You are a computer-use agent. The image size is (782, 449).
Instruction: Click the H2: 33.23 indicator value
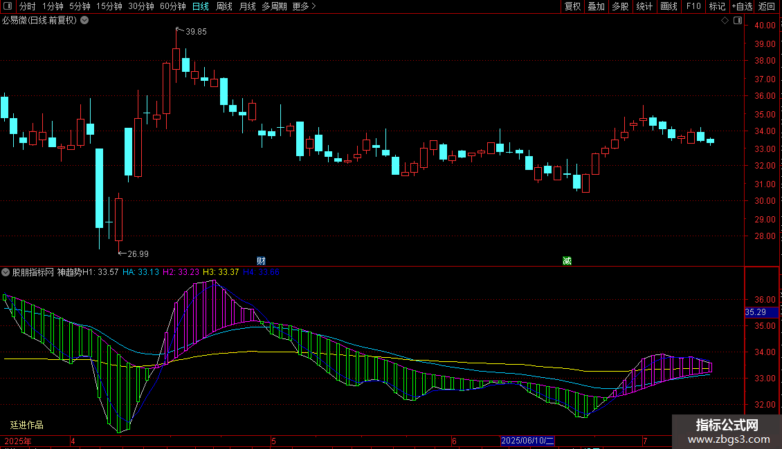pos(181,272)
